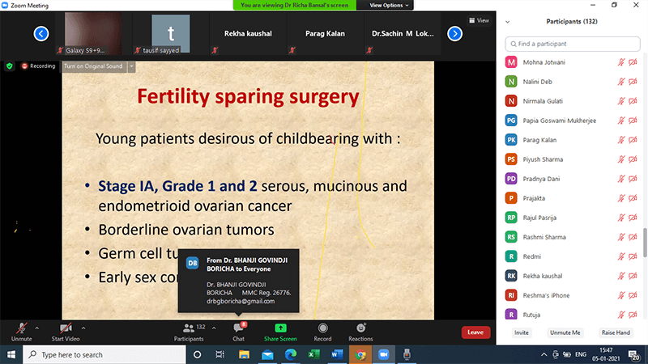Image resolution: width=648 pixels, height=364 pixels.
Task: Open the Participants panel icon
Action: tap(188, 328)
